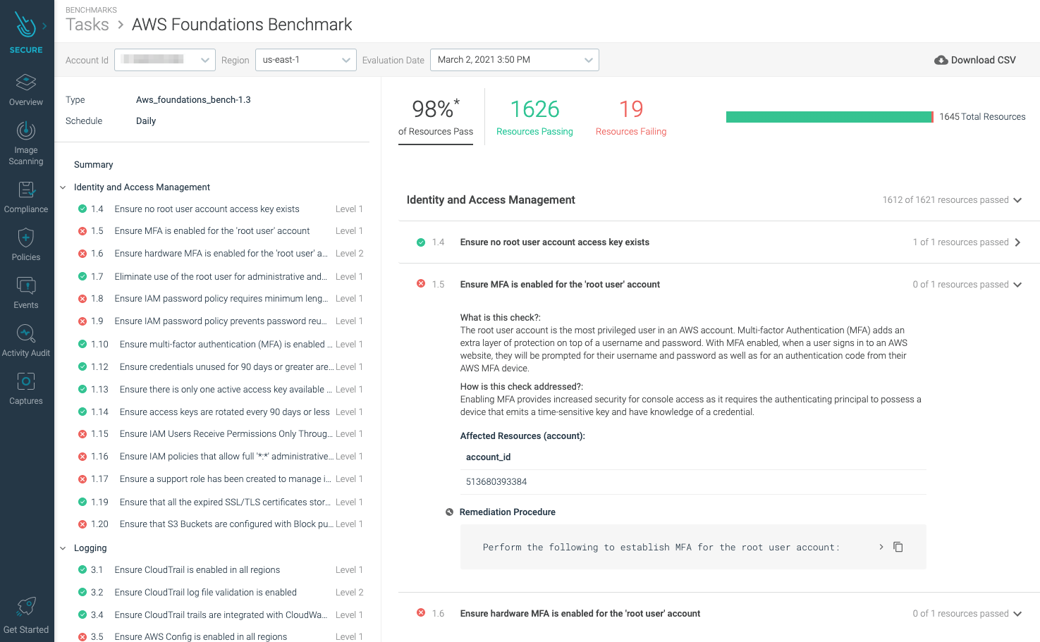Open the Compliance sidebar icon
This screenshot has height=642, width=1040.
coord(26,190)
